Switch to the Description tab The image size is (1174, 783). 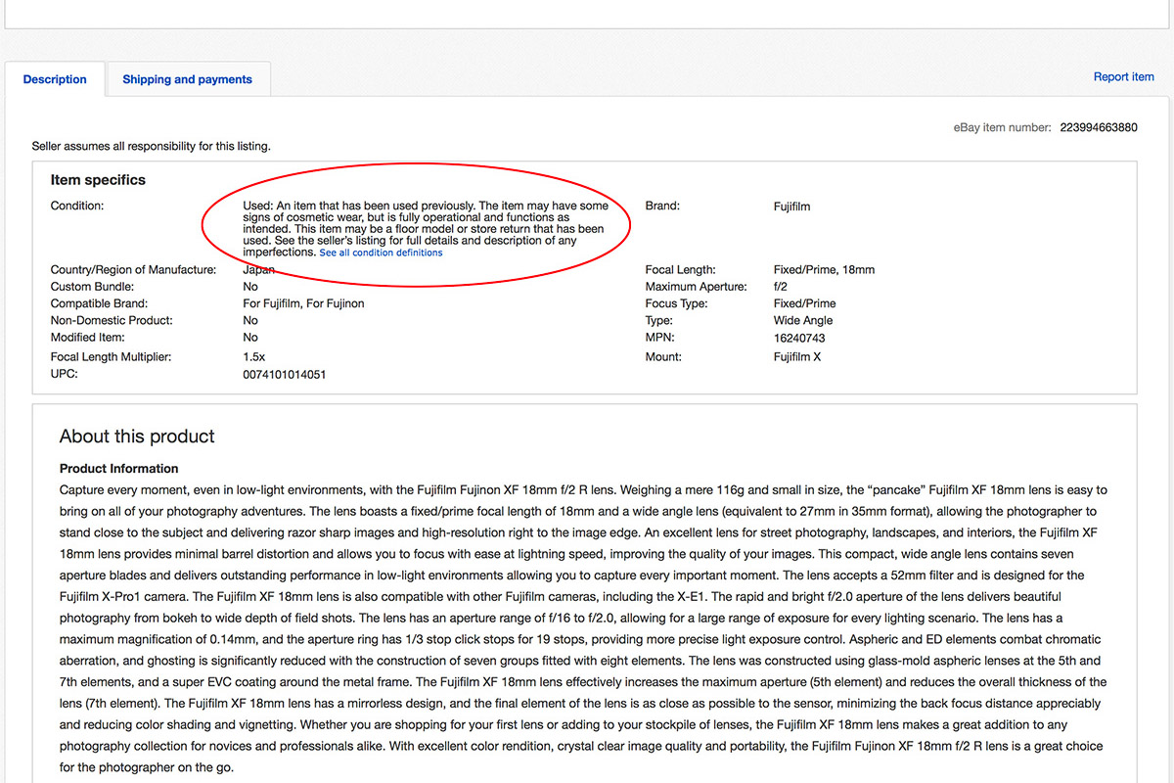point(55,79)
